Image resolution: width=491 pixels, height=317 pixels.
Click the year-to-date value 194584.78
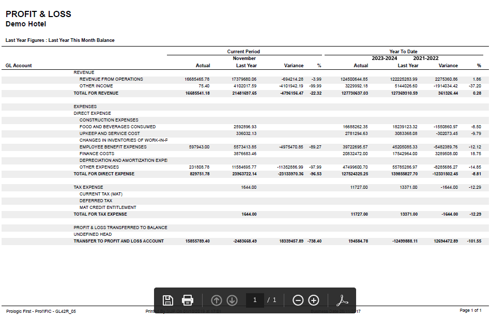point(358,241)
